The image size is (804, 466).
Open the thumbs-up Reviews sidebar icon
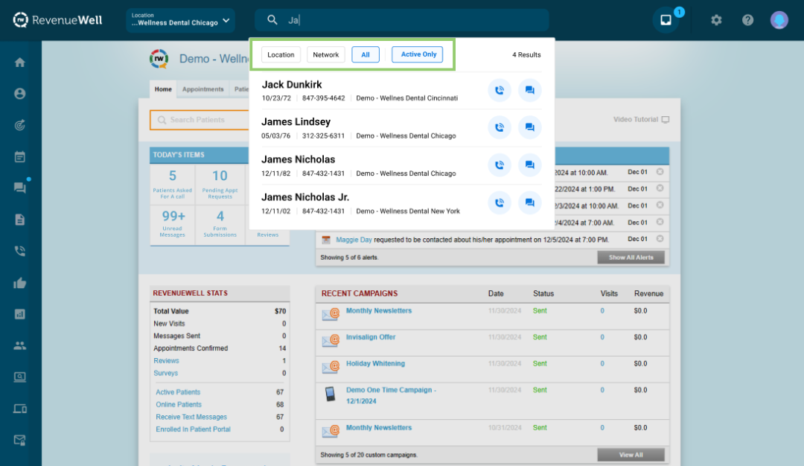coord(19,283)
